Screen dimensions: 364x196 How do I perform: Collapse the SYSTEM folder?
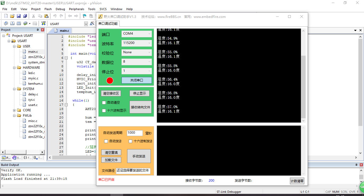14,89
